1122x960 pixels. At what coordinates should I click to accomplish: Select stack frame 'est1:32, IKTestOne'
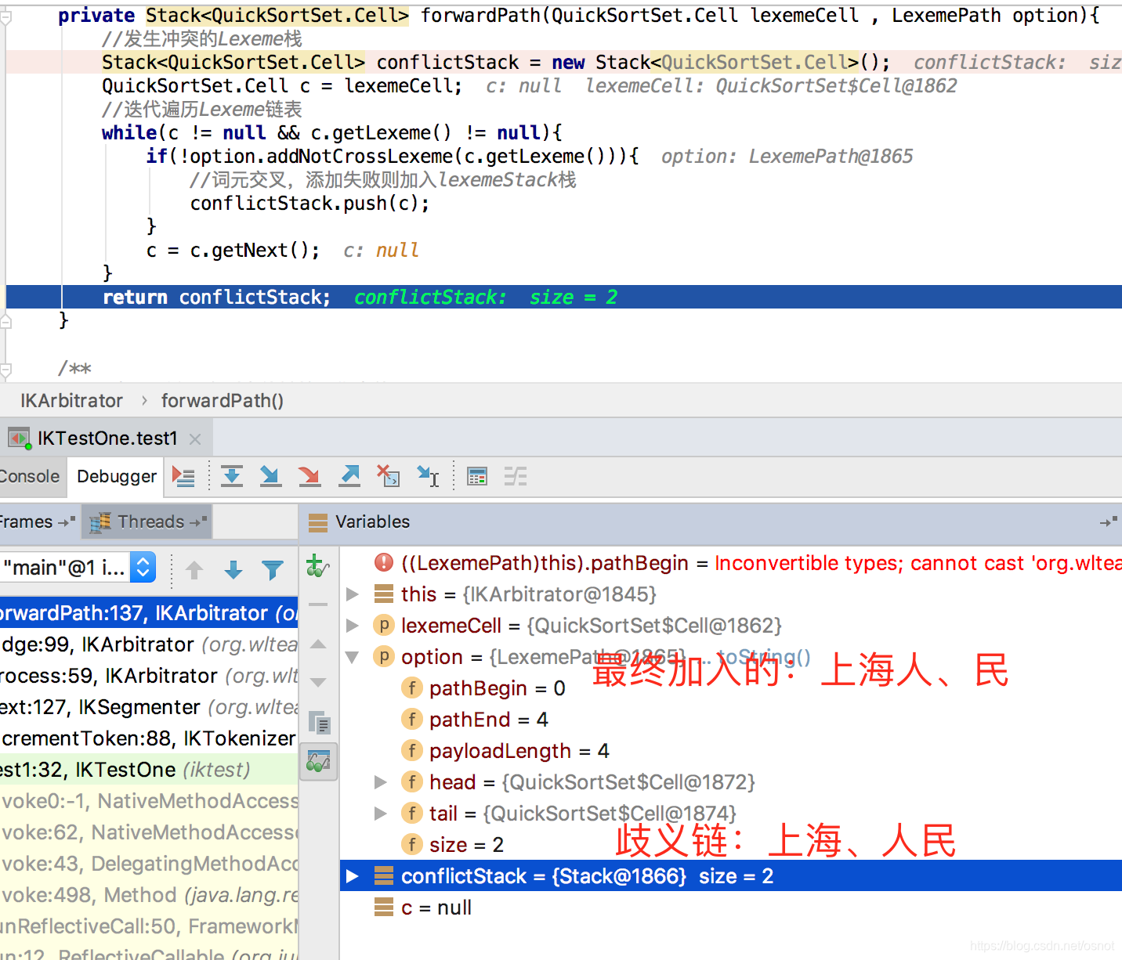[149, 770]
